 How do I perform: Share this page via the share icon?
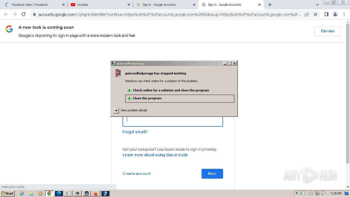click(x=307, y=14)
